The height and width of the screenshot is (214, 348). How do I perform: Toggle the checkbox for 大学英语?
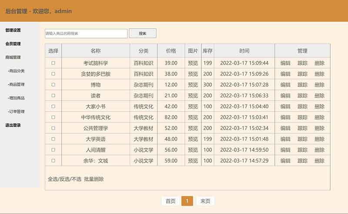click(x=53, y=139)
